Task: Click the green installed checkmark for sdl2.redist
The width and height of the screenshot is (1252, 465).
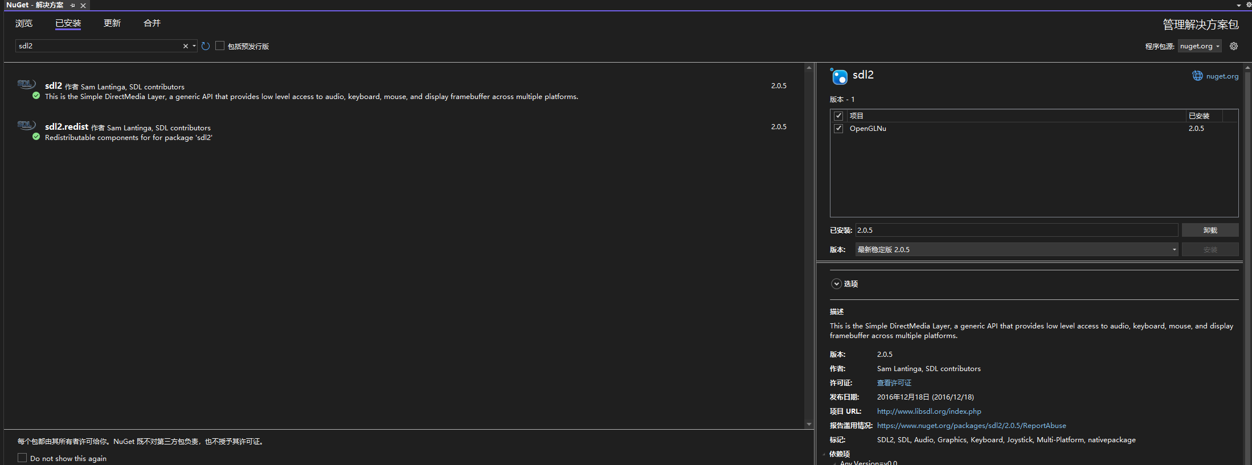Action: [36, 137]
